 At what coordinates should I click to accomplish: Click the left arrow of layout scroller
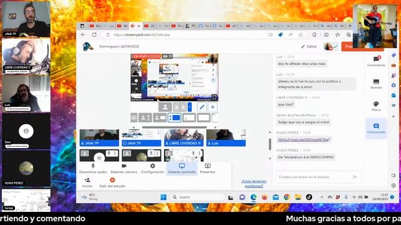click(133, 127)
